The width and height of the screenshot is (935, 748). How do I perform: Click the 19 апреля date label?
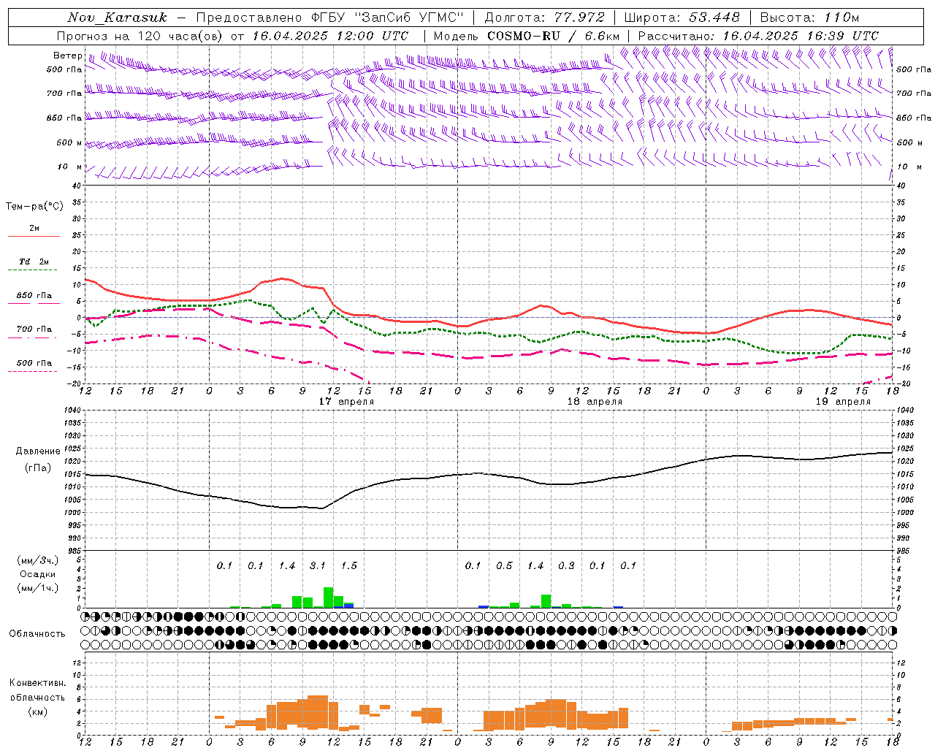tap(843, 402)
